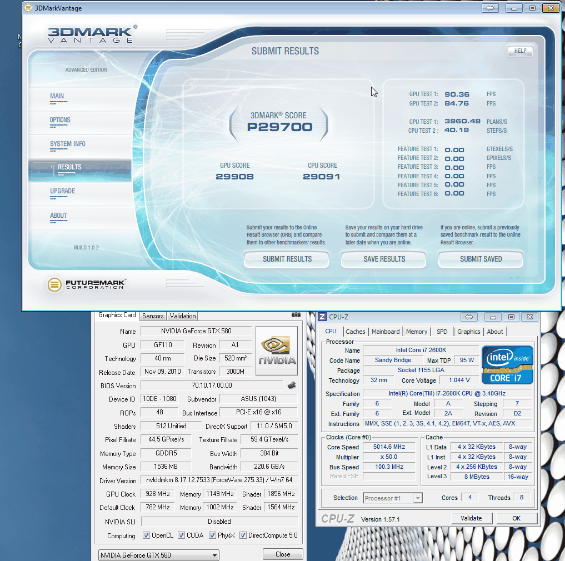Open the OPTIONS section in 3DMark

[x=60, y=120]
